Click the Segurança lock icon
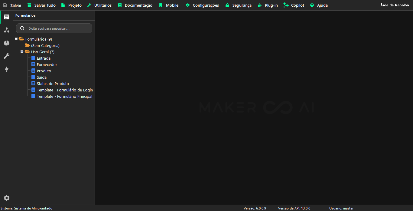 227,5
